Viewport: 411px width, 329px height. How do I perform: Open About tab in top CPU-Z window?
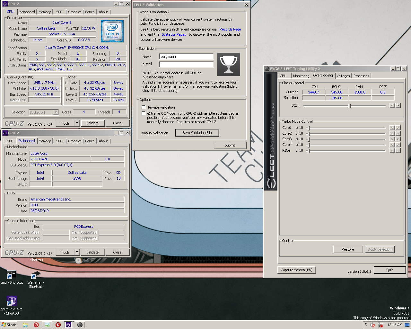pyautogui.click(x=103, y=12)
